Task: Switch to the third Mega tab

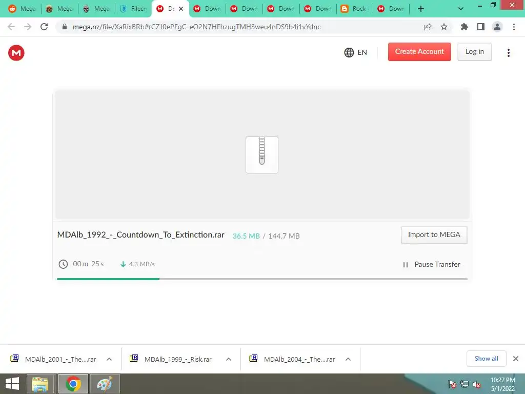Action: point(96,9)
